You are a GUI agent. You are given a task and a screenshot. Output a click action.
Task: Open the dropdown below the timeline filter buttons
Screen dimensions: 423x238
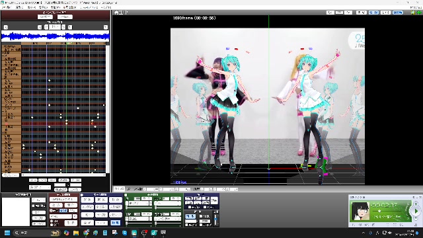coord(40,187)
